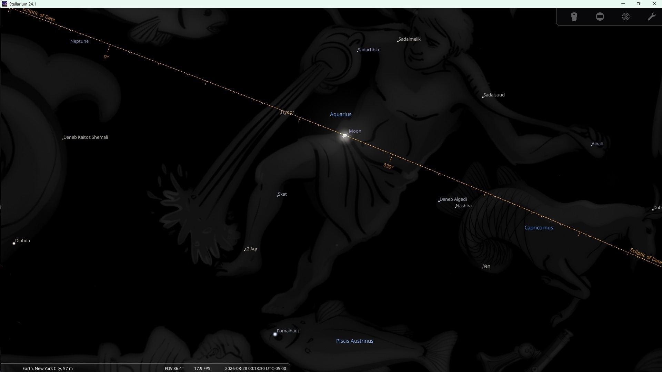662x372 pixels.
Task: Click the Deneb Kaitos Shemali label
Action: 86,137
